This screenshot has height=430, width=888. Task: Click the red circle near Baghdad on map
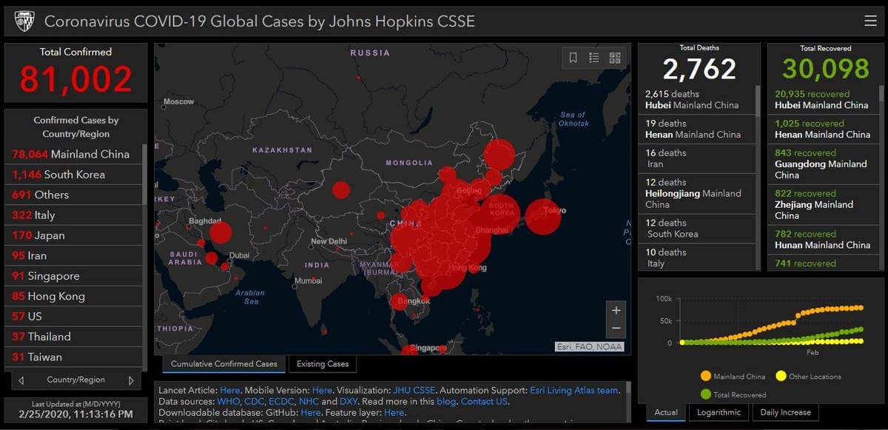tap(221, 233)
